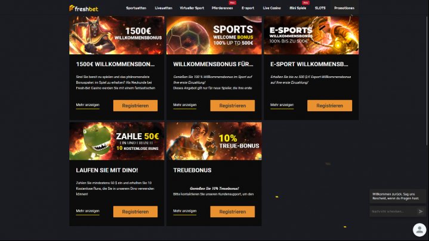This screenshot has width=429, height=241.
Task: Show more details for Treuebonus
Action: (x=185, y=211)
